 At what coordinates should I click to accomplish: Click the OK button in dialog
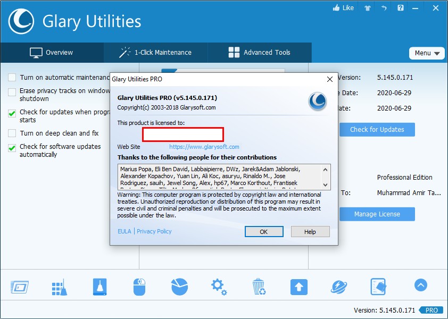tap(264, 232)
